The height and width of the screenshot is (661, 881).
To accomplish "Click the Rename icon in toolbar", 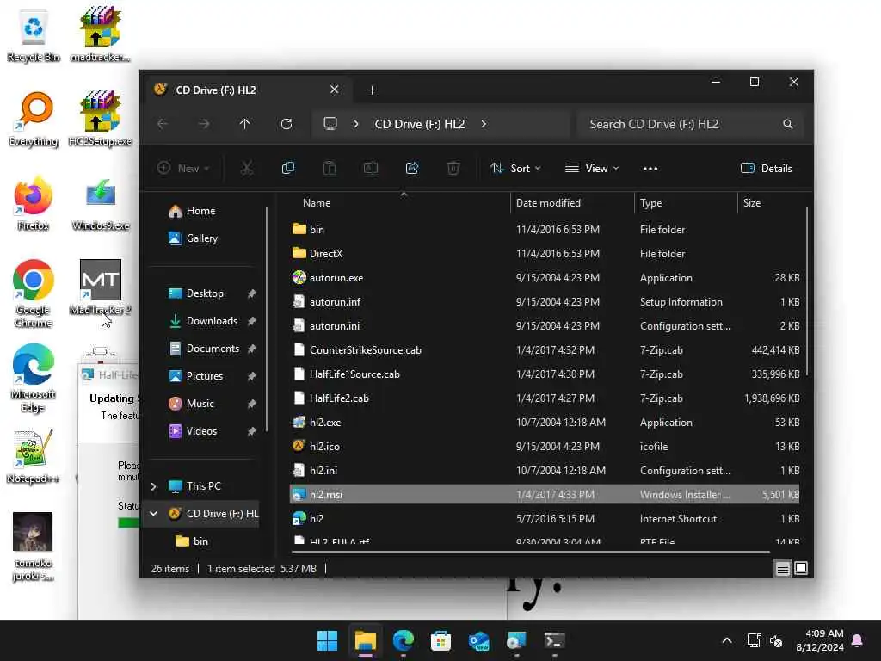I will [x=371, y=168].
